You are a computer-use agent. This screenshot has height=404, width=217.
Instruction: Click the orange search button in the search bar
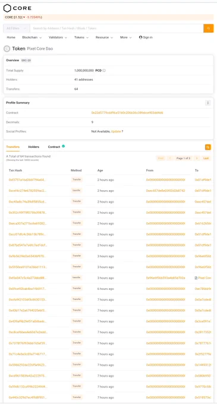click(209, 29)
